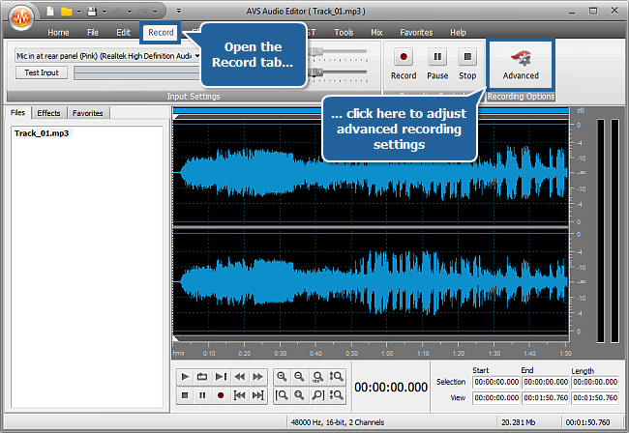629x433 pixels.
Task: Click the 00:00:00.000 current position display
Action: [391, 387]
